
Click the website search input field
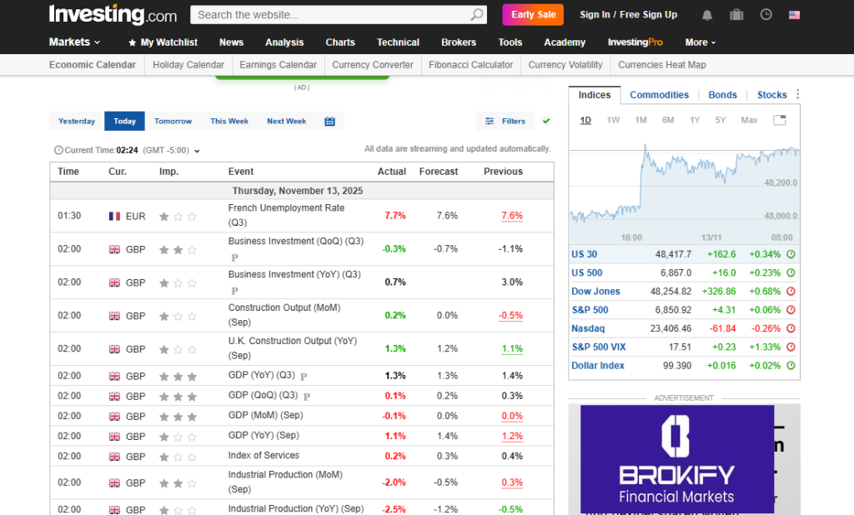coord(332,15)
